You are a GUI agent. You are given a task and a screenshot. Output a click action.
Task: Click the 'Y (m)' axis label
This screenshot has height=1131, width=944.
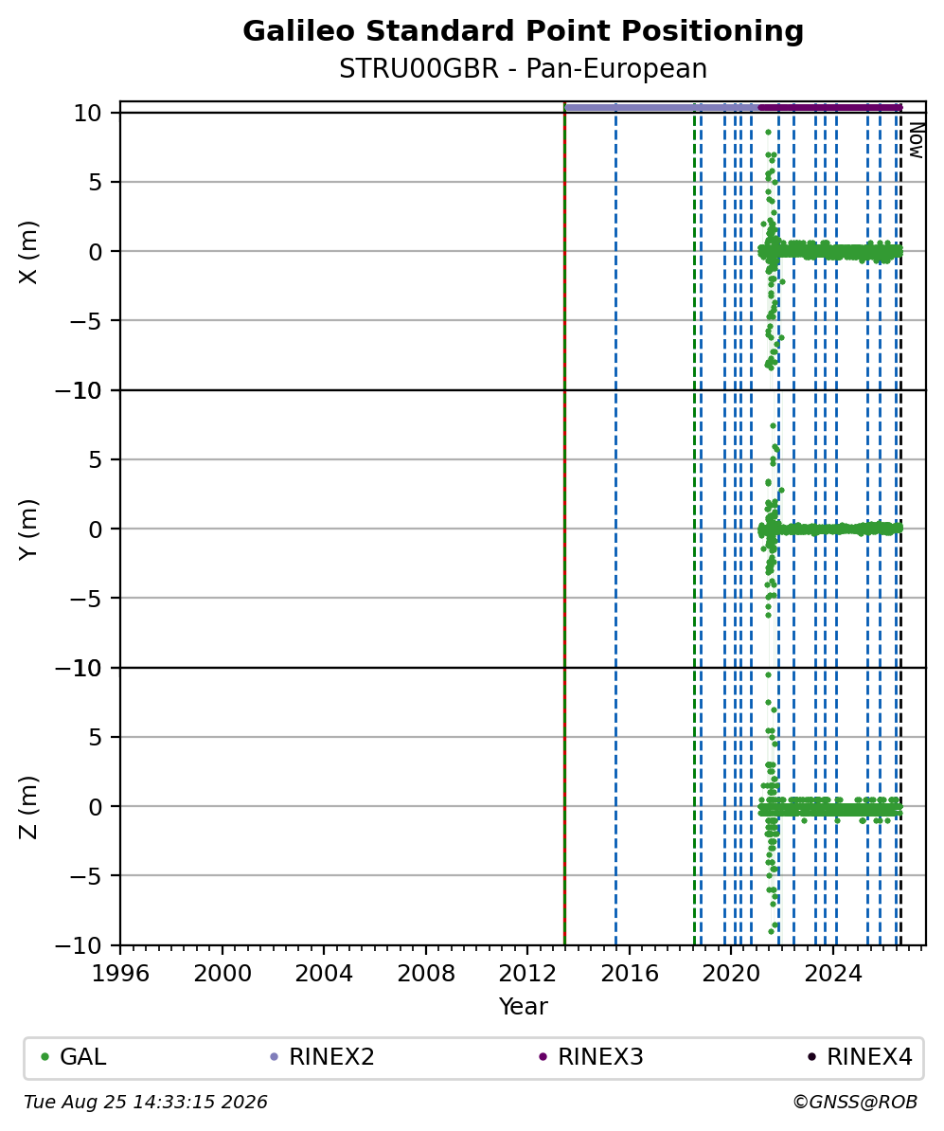click(x=28, y=530)
